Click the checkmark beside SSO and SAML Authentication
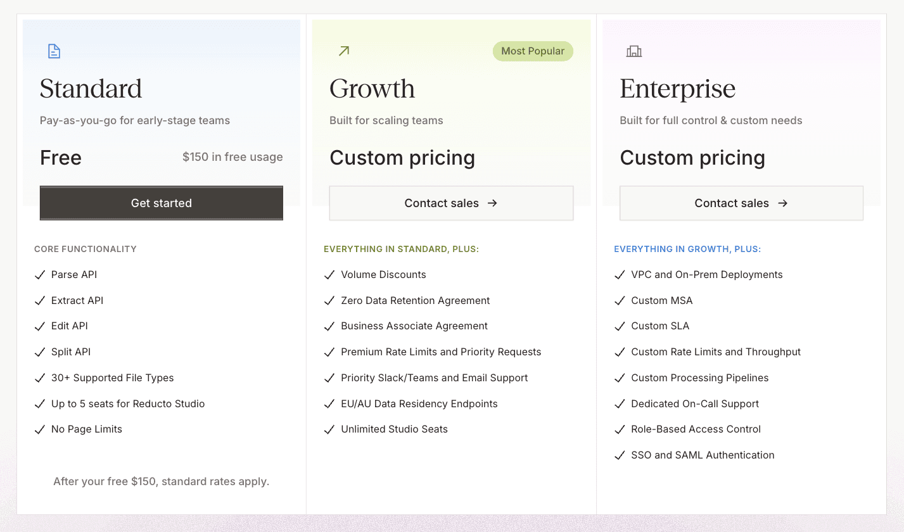The width and height of the screenshot is (904, 532). tap(620, 455)
